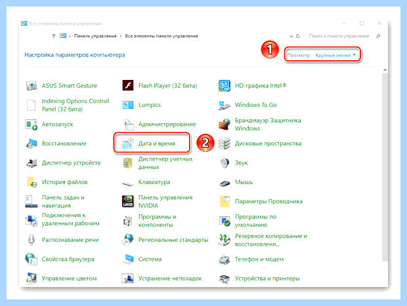
Task: Click the Мышь icon
Action: tap(225, 183)
